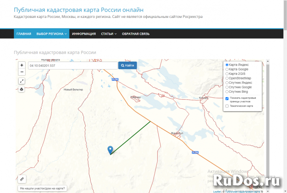Click Новый Бельтир label on map
This screenshot has height=193, width=287.
point(73,90)
